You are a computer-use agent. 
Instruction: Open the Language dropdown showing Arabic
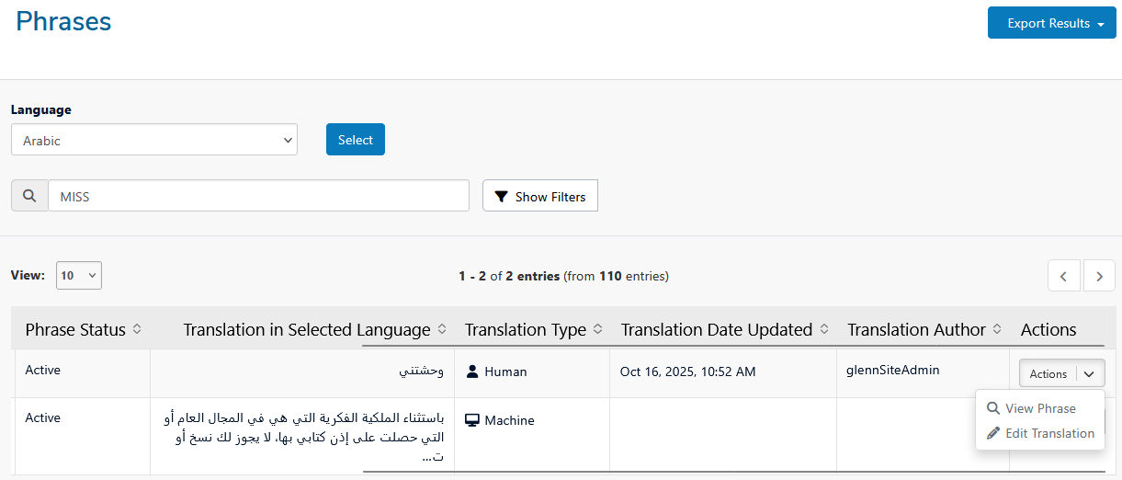(x=154, y=141)
